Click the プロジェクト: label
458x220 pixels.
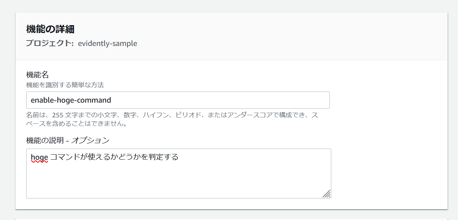tap(50, 43)
